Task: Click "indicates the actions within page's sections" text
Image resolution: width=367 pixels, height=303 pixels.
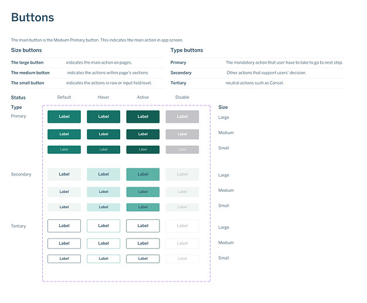Action: (107, 73)
